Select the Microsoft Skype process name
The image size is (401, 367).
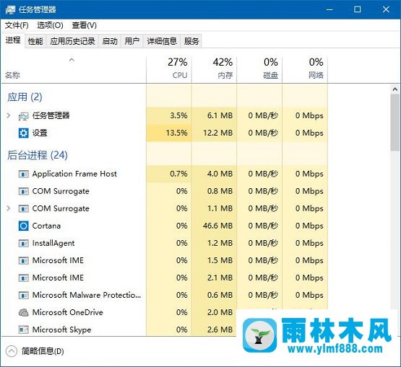61,330
